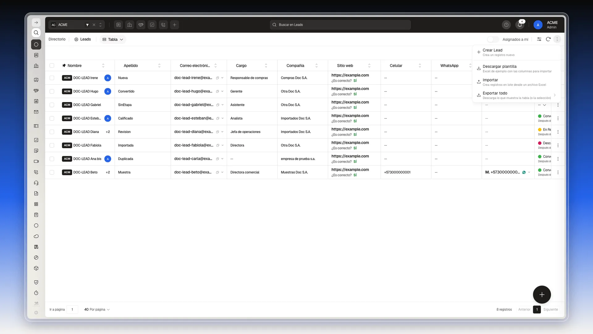Viewport: 593px width, 334px height.
Task: Click the Anterior pagination button
Action: pyautogui.click(x=524, y=310)
